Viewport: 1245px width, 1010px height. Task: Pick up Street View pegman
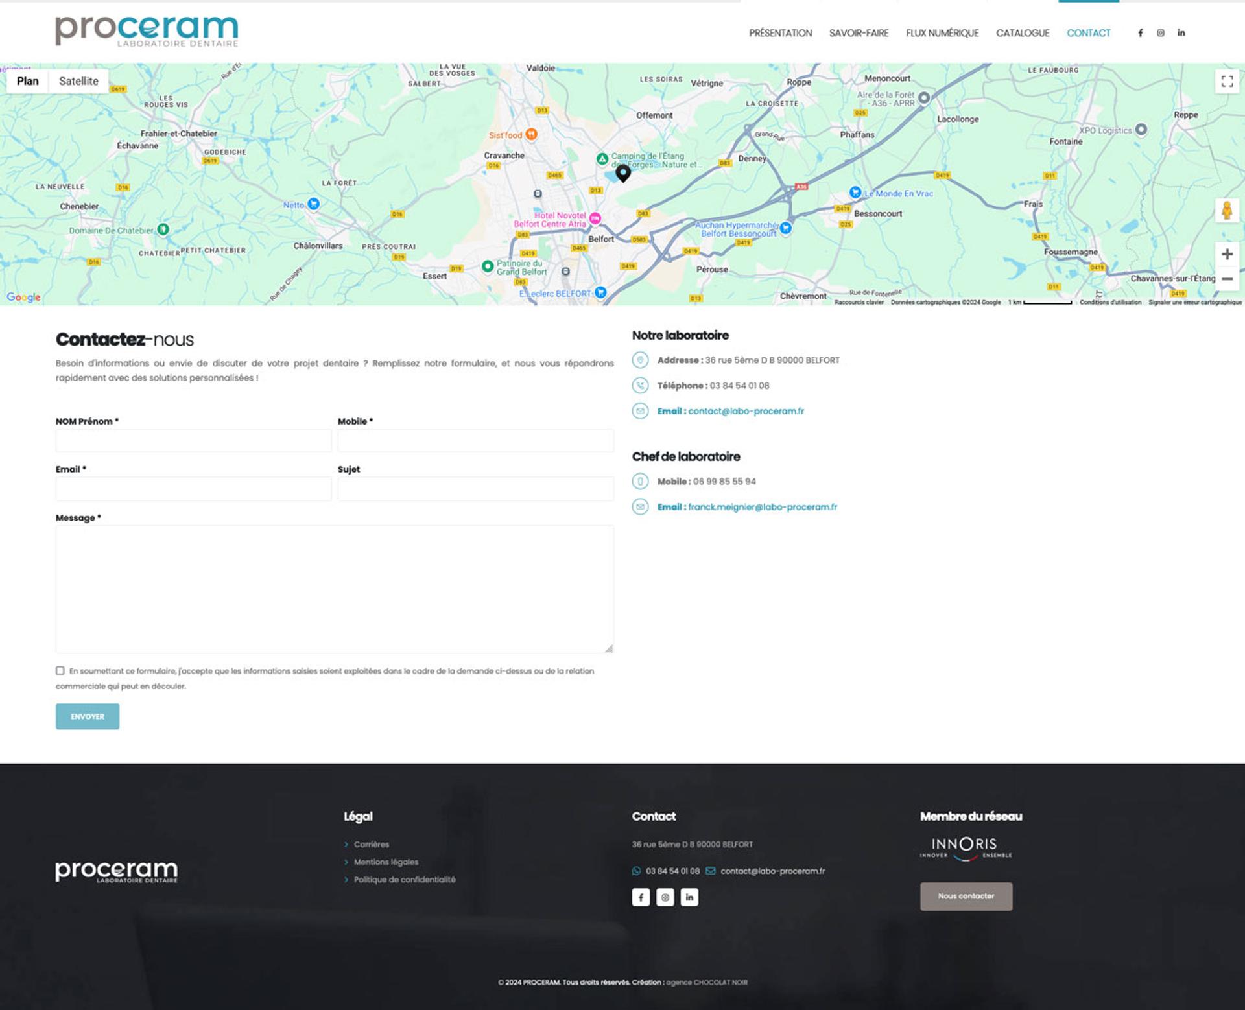tap(1227, 211)
